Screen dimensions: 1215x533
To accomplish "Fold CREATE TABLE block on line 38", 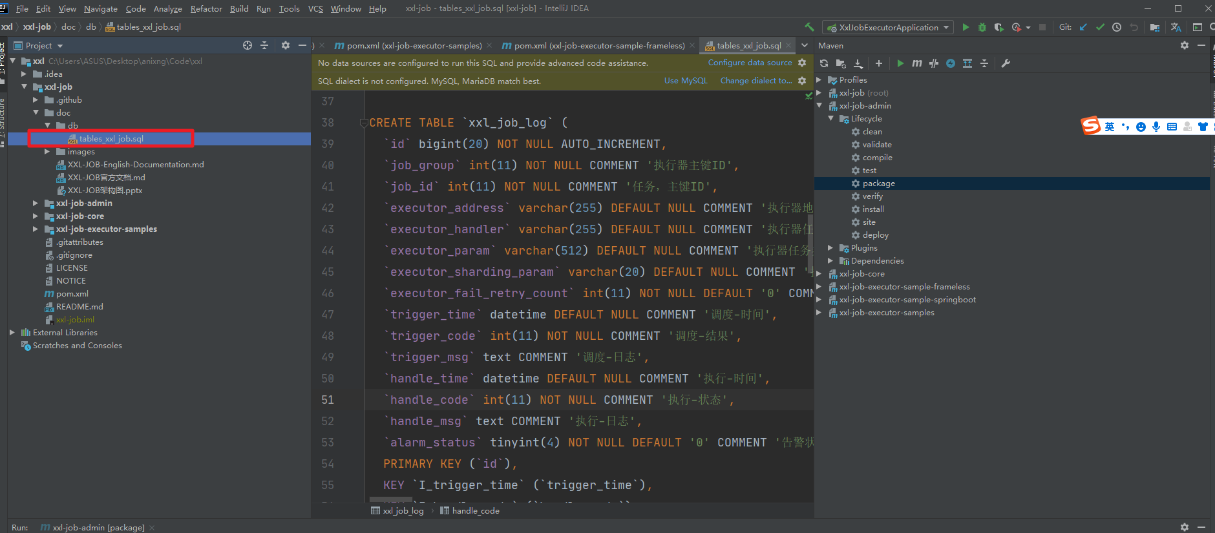I will point(364,123).
